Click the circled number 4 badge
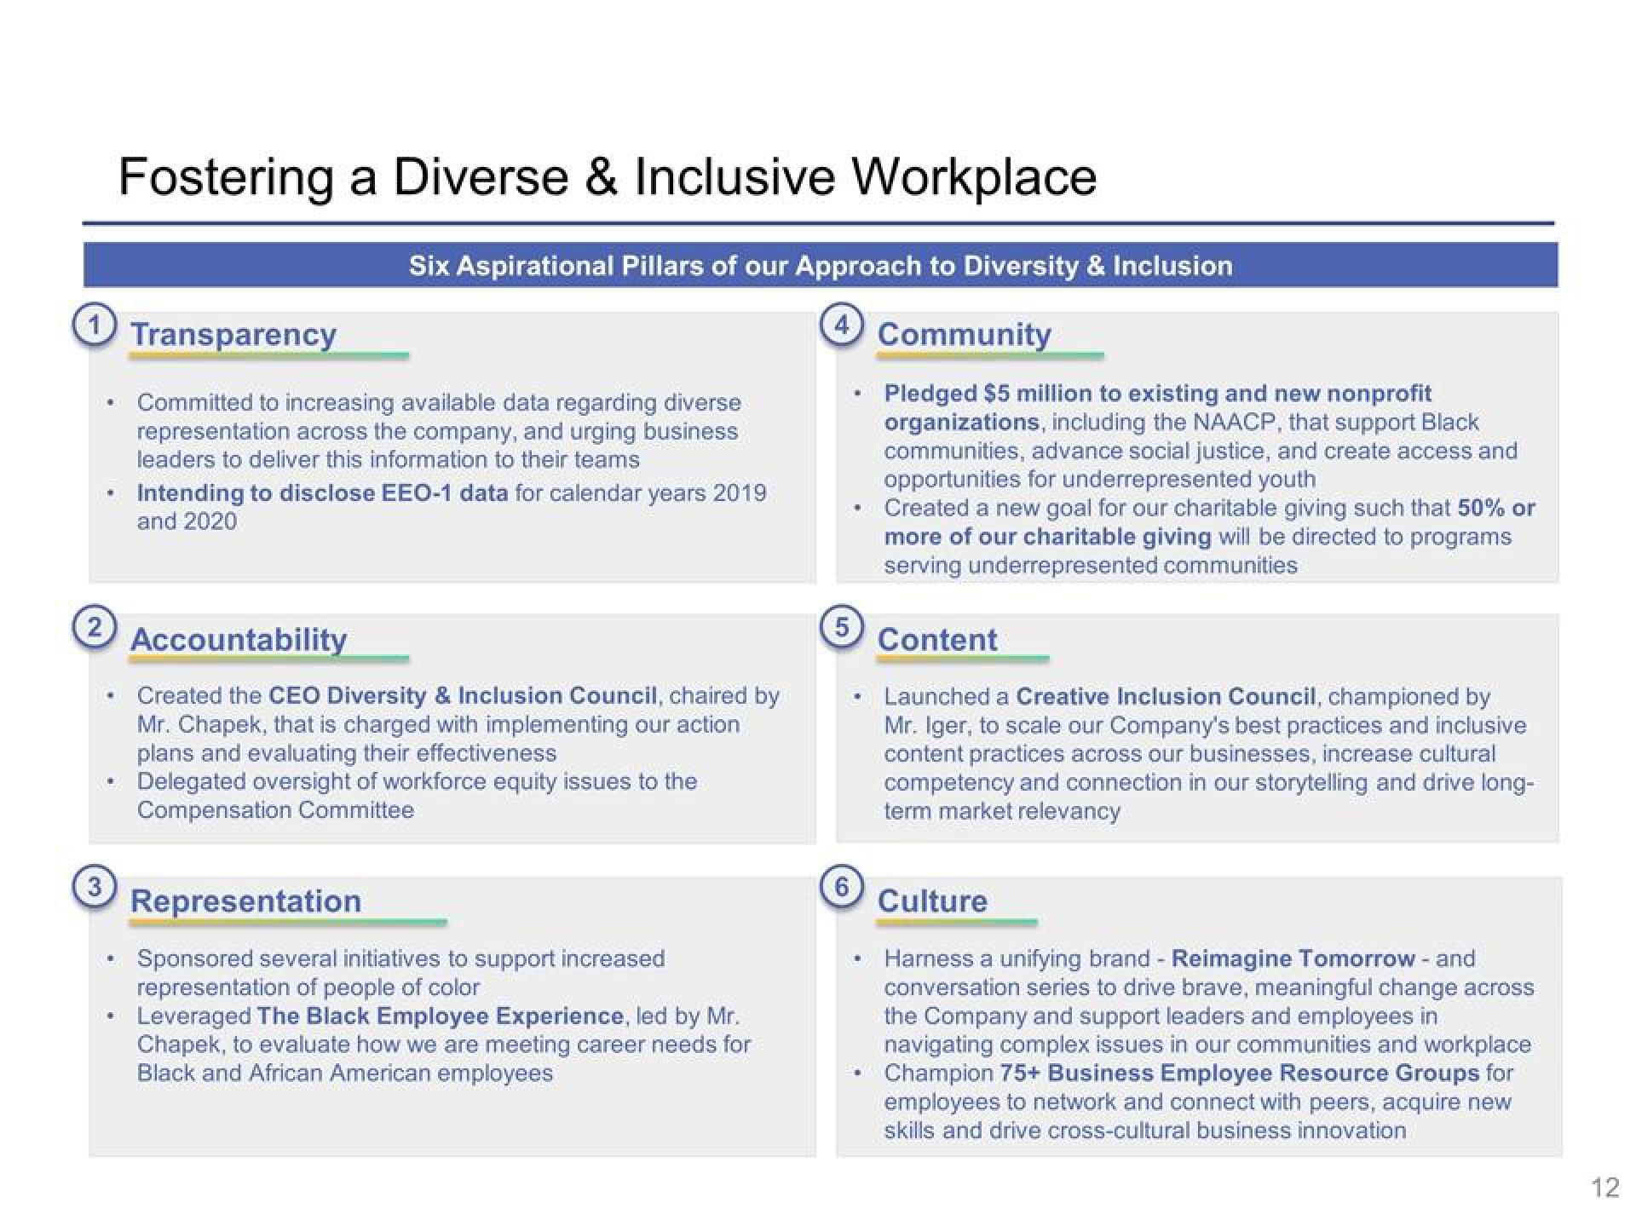The height and width of the screenshot is (1226, 1636). click(841, 326)
